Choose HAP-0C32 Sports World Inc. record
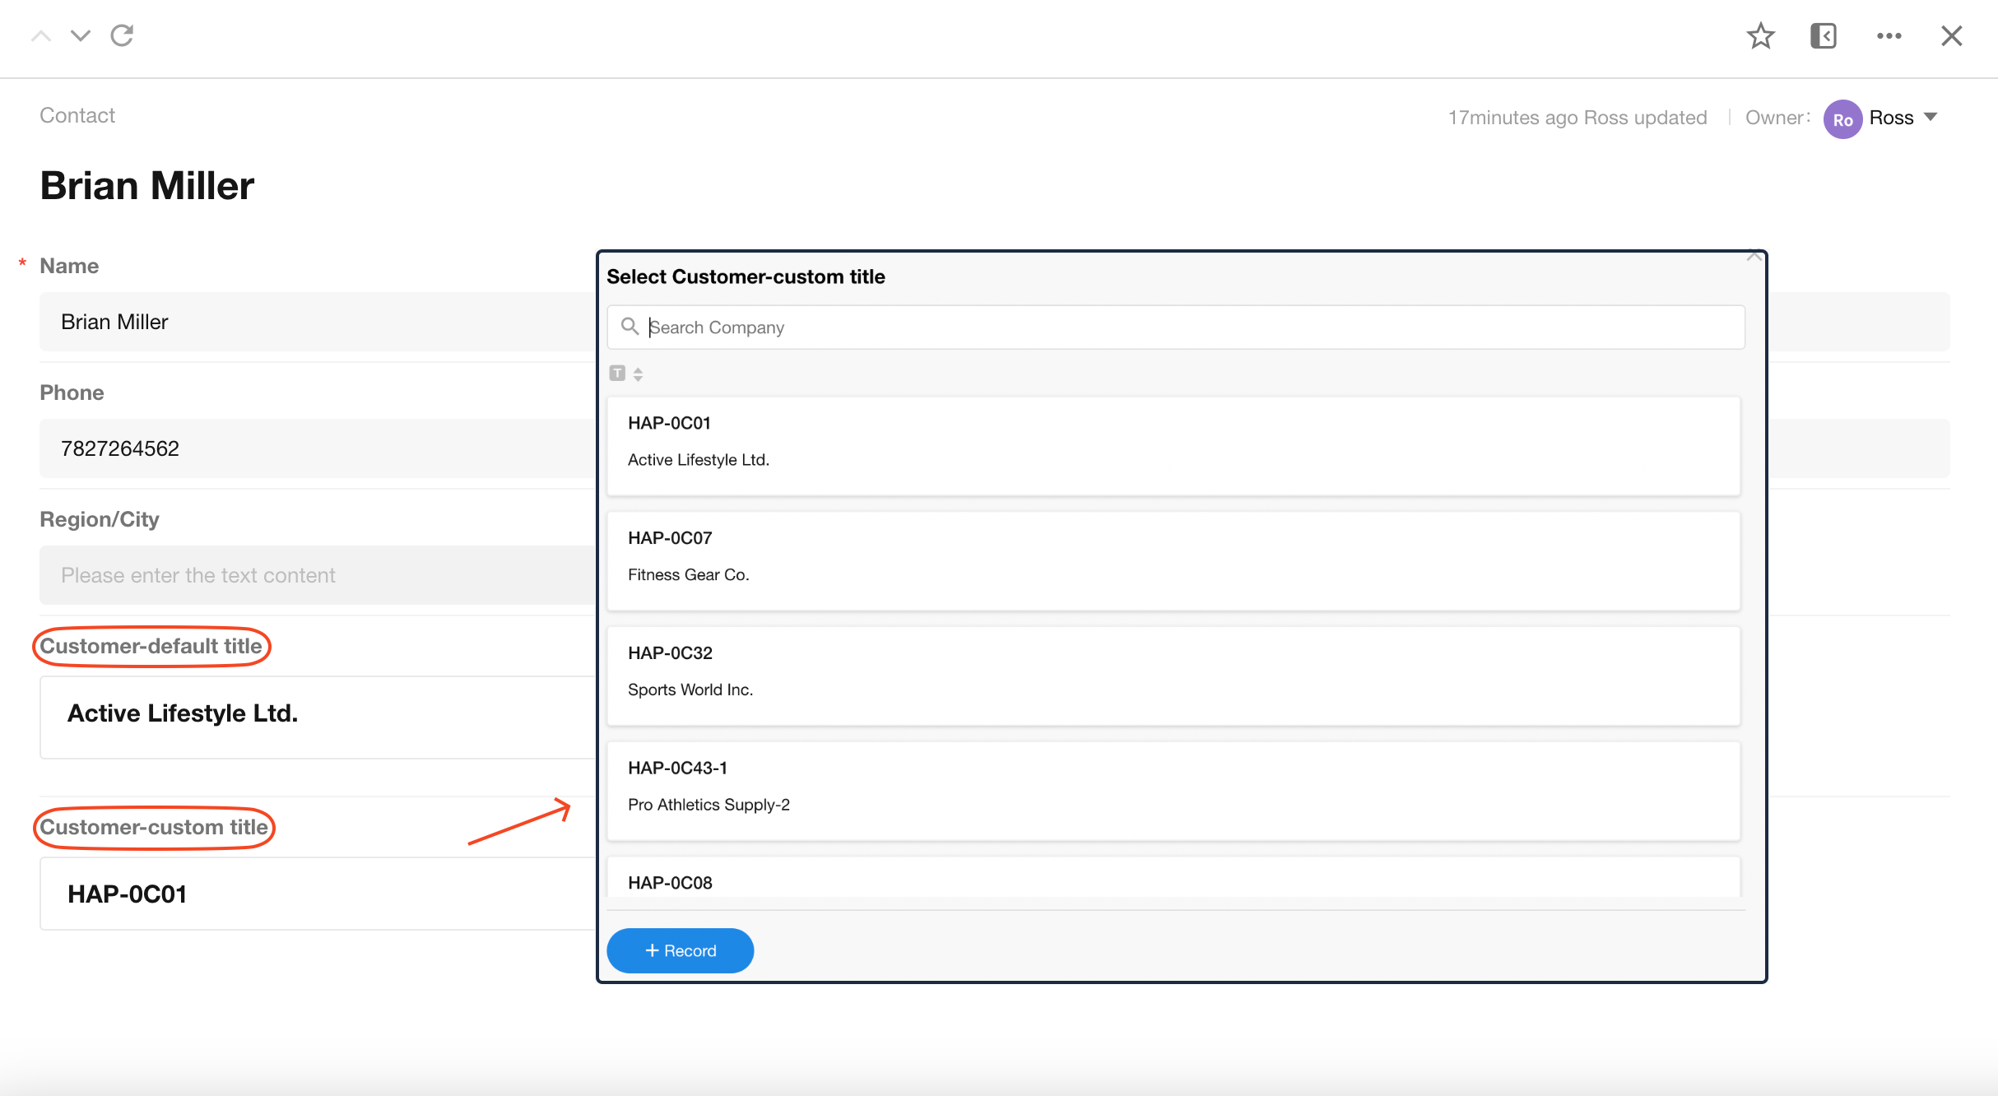This screenshot has width=1998, height=1096. pyautogui.click(x=1173, y=676)
